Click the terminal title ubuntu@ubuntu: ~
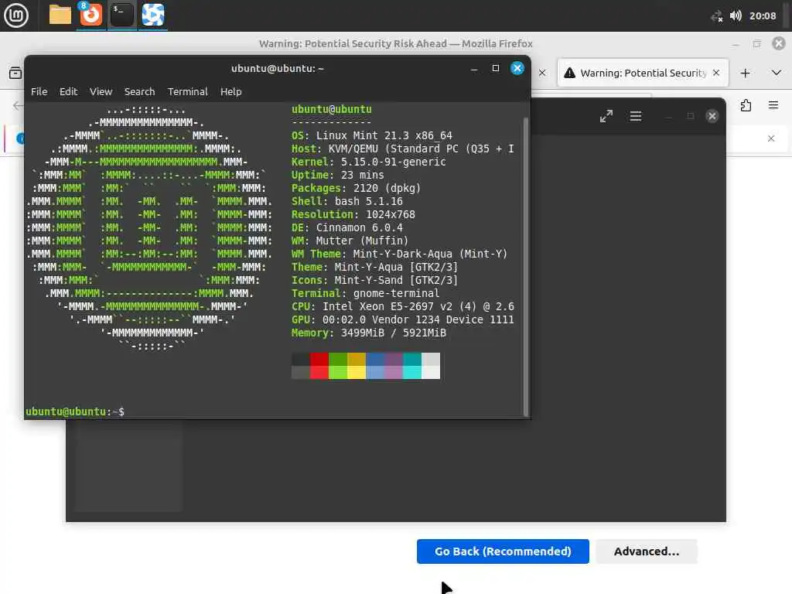 pos(278,68)
